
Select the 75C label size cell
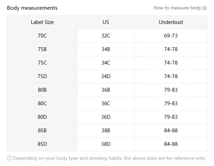point(42,63)
